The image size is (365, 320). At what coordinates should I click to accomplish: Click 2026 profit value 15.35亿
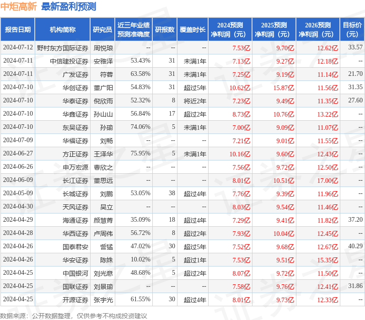coord(327,261)
